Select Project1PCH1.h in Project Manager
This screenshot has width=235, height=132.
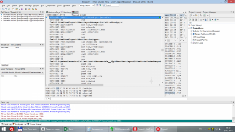(x=201, y=40)
